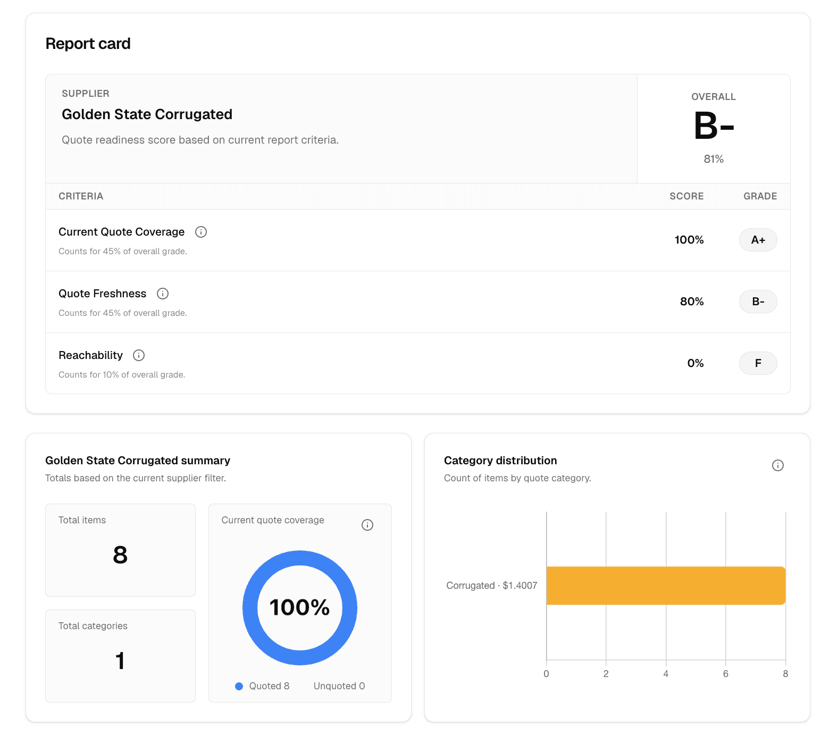The image size is (838, 735).
Task: Select the B- grade badge for Quote Freshness
Action: pos(758,302)
